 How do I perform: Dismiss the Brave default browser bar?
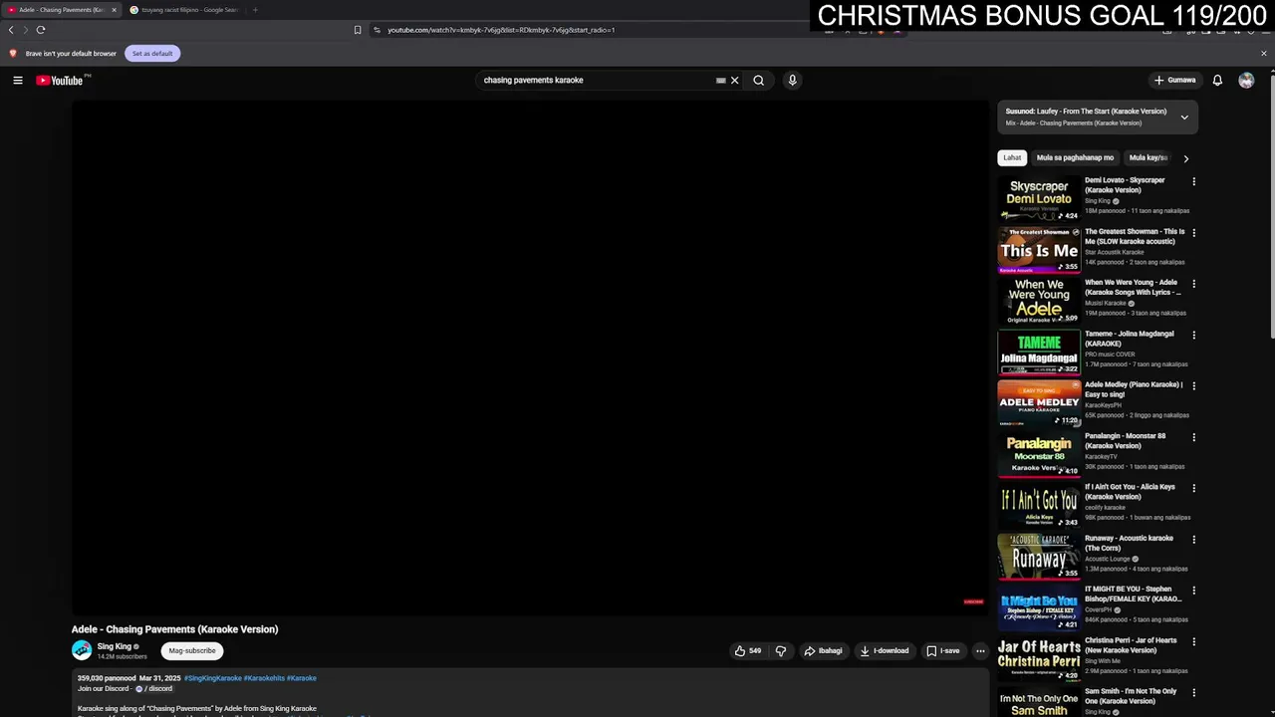(1264, 54)
